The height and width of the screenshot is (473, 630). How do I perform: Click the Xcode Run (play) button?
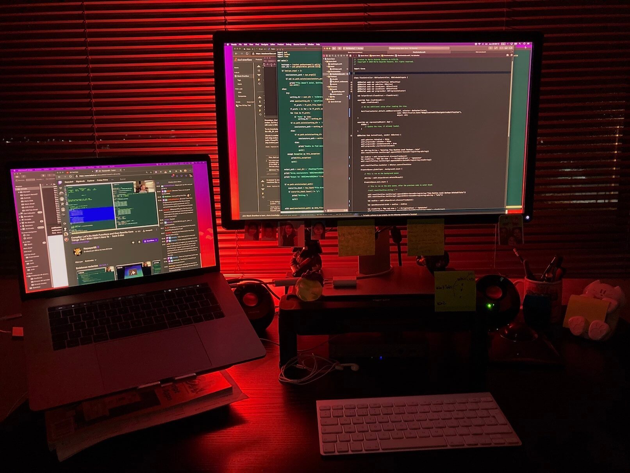tap(334, 48)
